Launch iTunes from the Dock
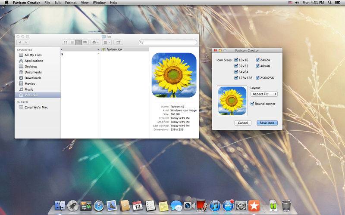345x215 pixels. pyautogui.click(x=215, y=206)
